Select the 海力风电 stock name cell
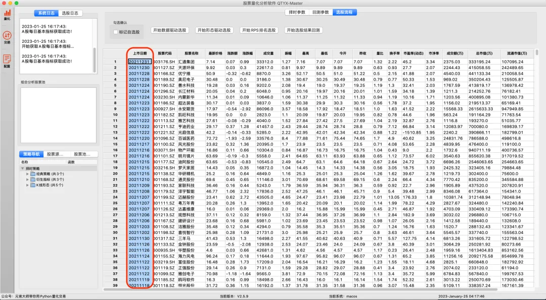Image resolution: width=546 pixels, height=300 pixels. point(191,256)
